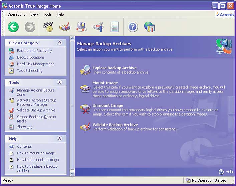This screenshot has height=186, width=236.
Task: Click How to mount an image page icon
Action: (11, 153)
